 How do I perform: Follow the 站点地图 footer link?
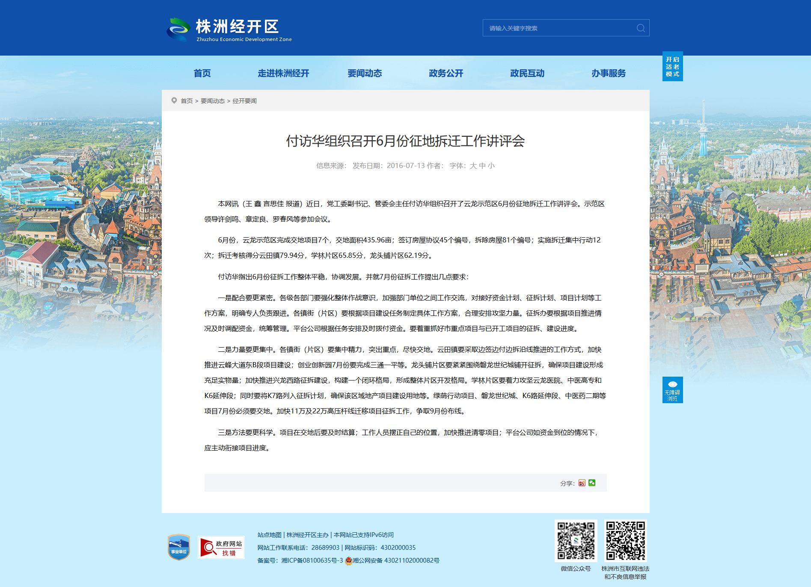pos(269,535)
